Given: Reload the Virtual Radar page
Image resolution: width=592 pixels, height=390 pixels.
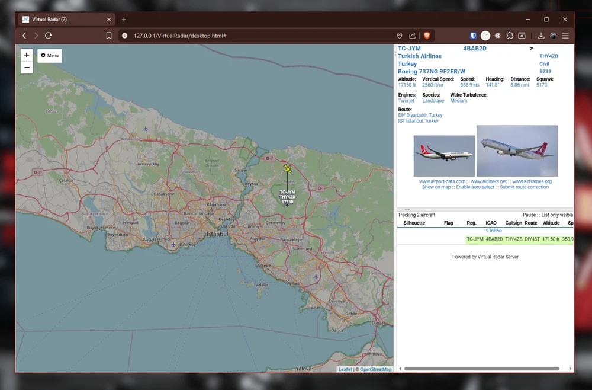Looking at the screenshot, I should (49, 36).
